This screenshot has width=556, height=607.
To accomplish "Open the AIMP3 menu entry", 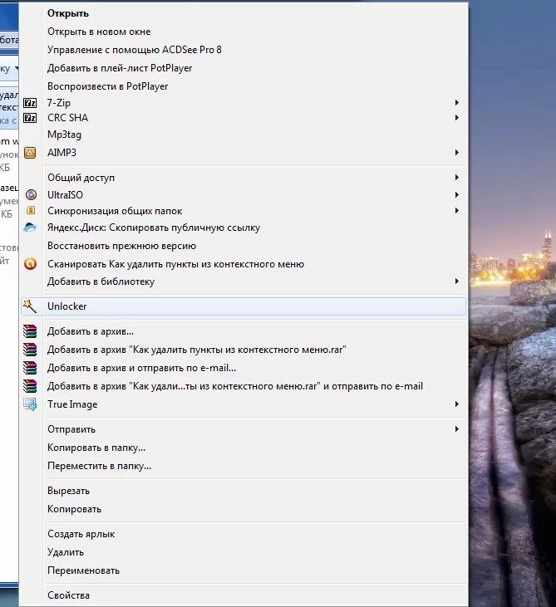I will tap(244, 153).
